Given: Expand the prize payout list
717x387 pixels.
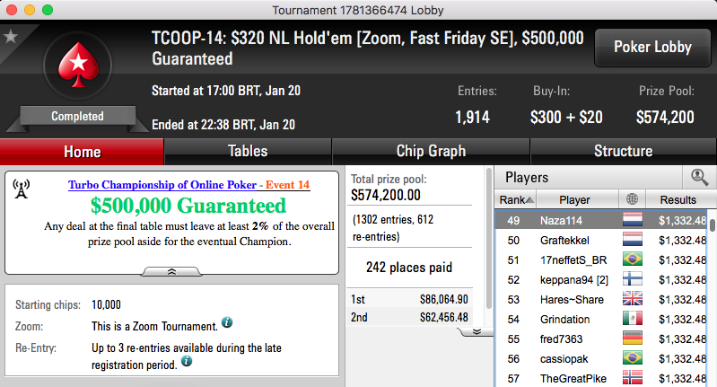Looking at the screenshot, I should click(x=477, y=331).
